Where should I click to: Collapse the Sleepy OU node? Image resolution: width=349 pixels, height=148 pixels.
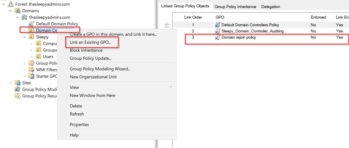click(24, 37)
